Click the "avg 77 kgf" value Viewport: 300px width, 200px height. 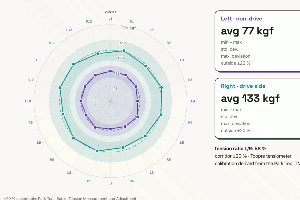pos(247,31)
